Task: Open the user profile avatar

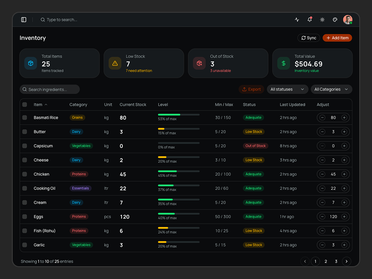Action: (348, 20)
